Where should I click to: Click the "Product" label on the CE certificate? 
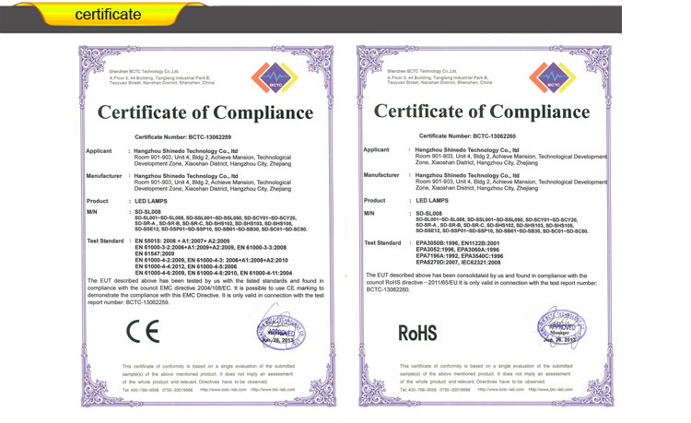98,201
